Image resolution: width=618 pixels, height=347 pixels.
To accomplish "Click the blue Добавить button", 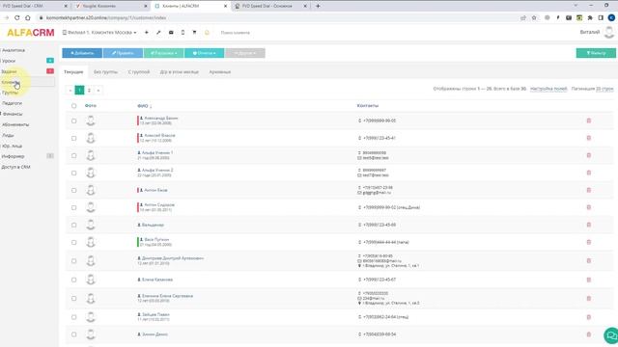I will [x=82, y=53].
